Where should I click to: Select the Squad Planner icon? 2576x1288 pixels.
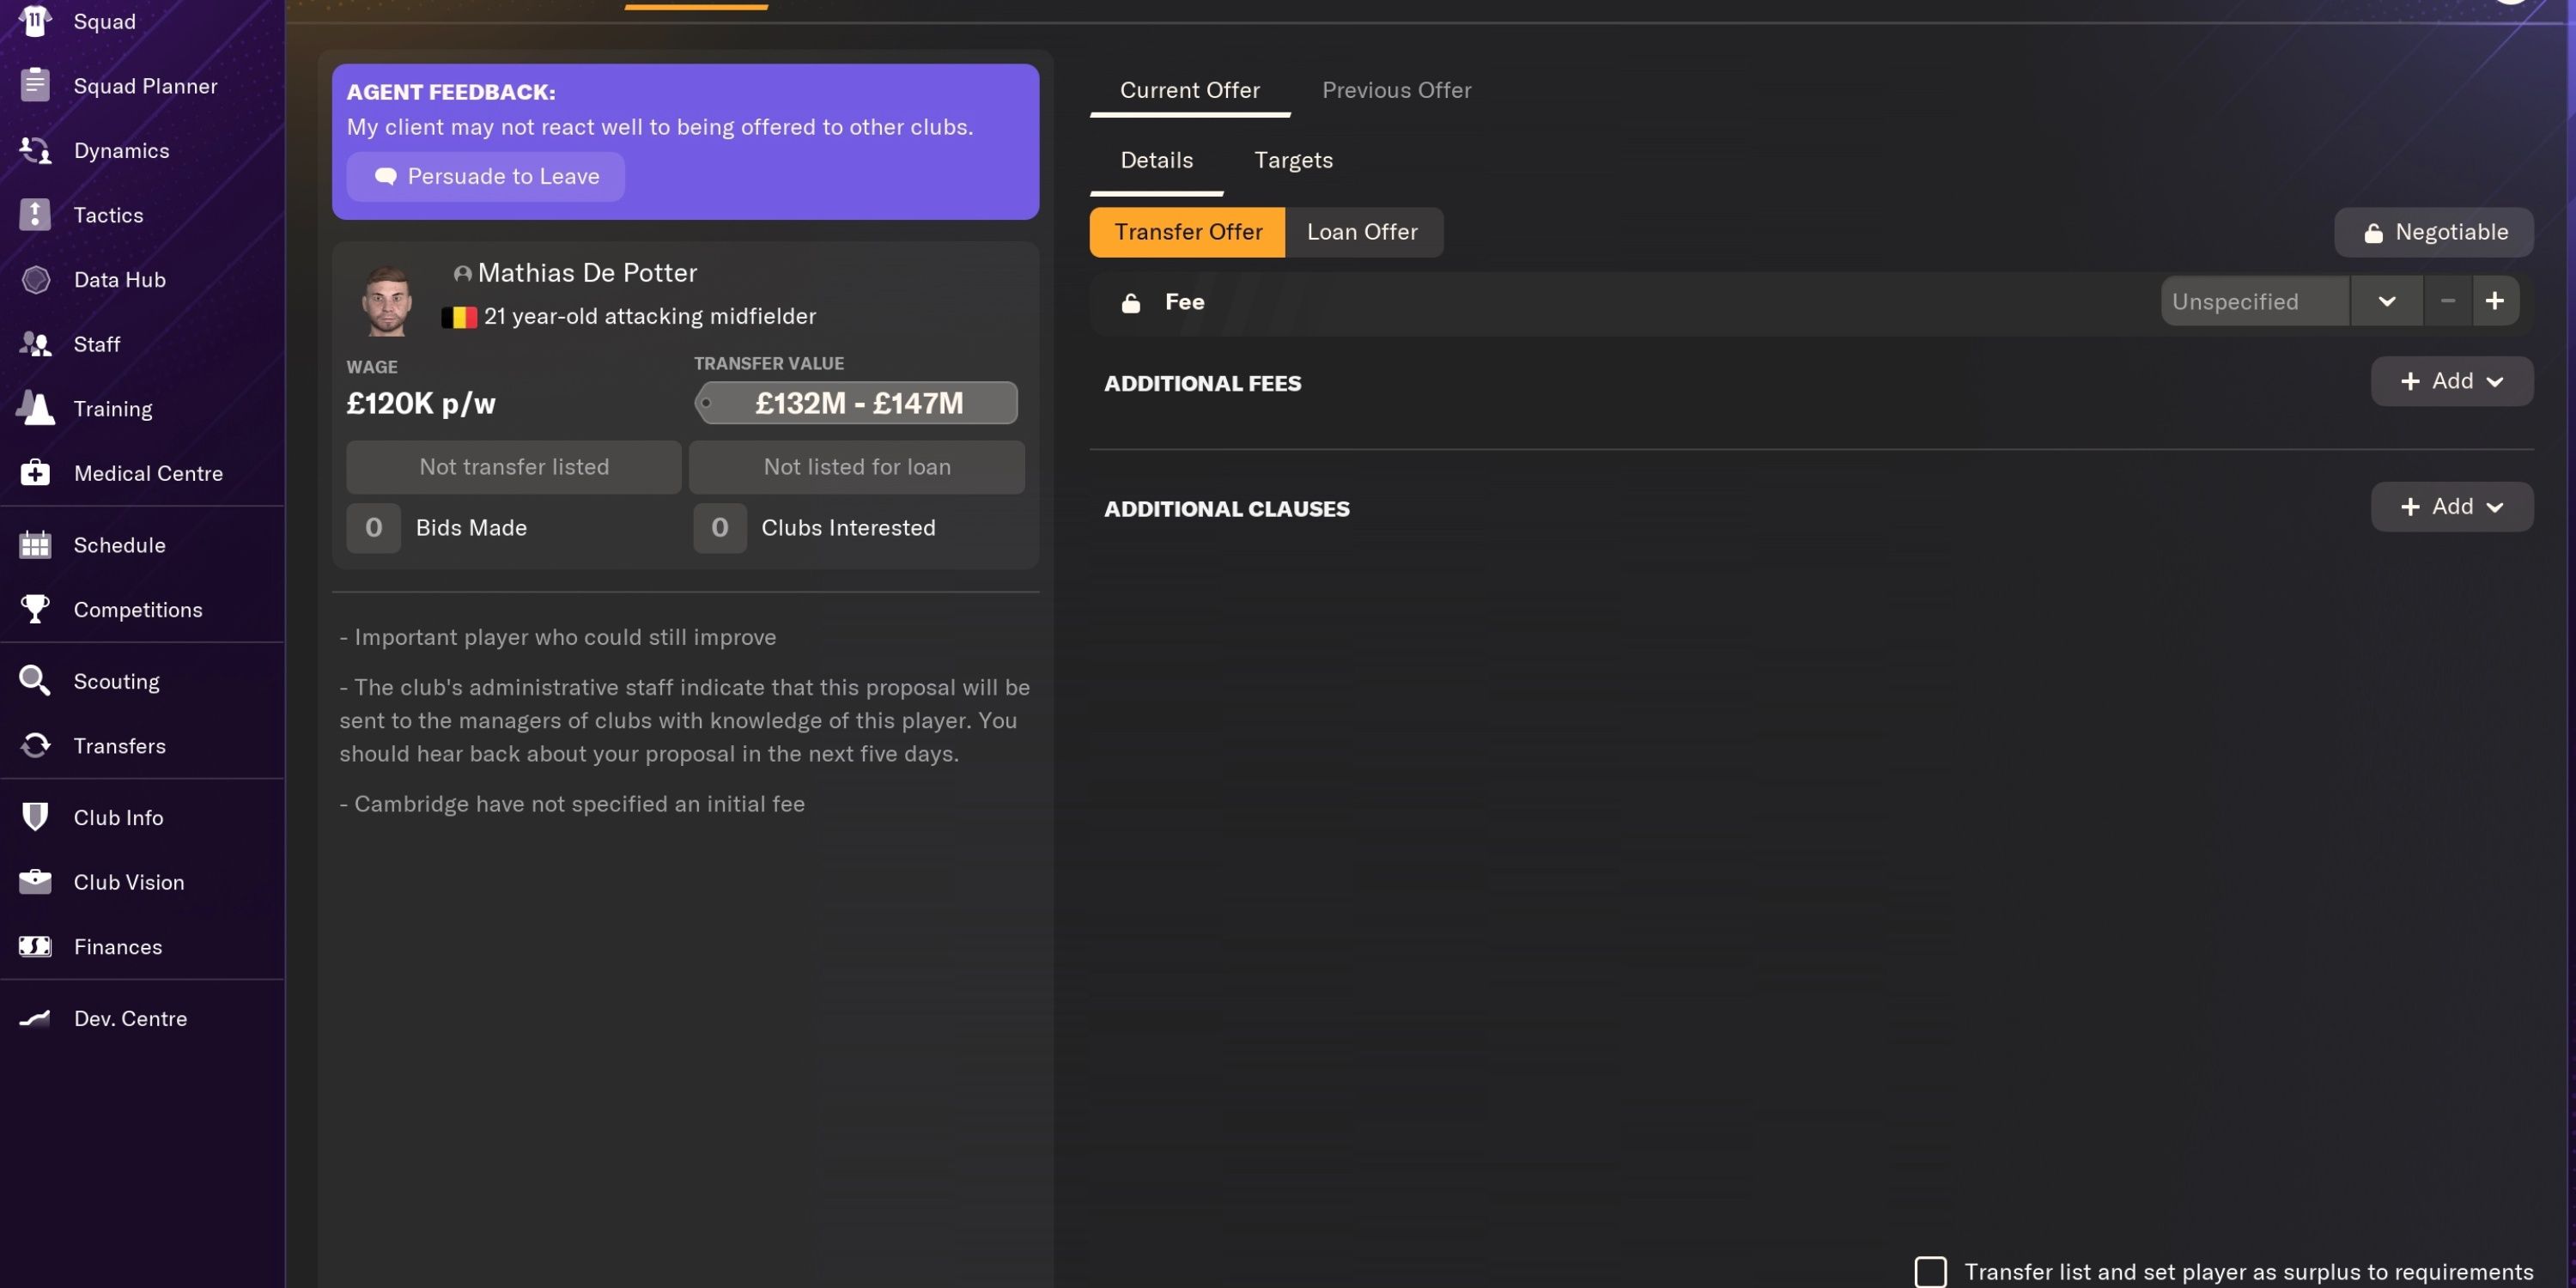coord(145,85)
